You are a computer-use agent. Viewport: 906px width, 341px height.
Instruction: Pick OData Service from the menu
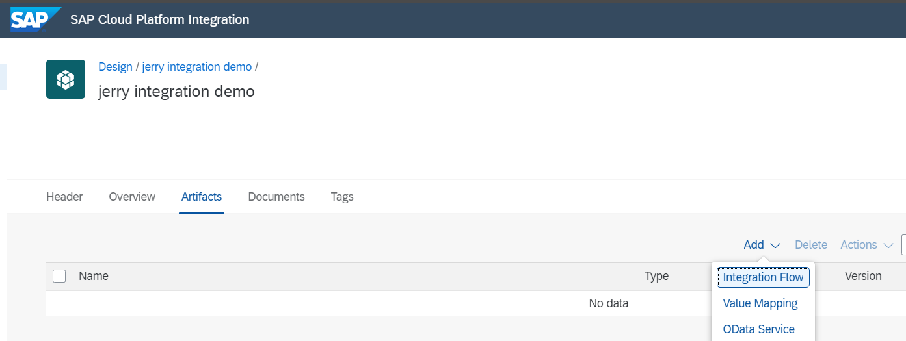click(x=758, y=329)
